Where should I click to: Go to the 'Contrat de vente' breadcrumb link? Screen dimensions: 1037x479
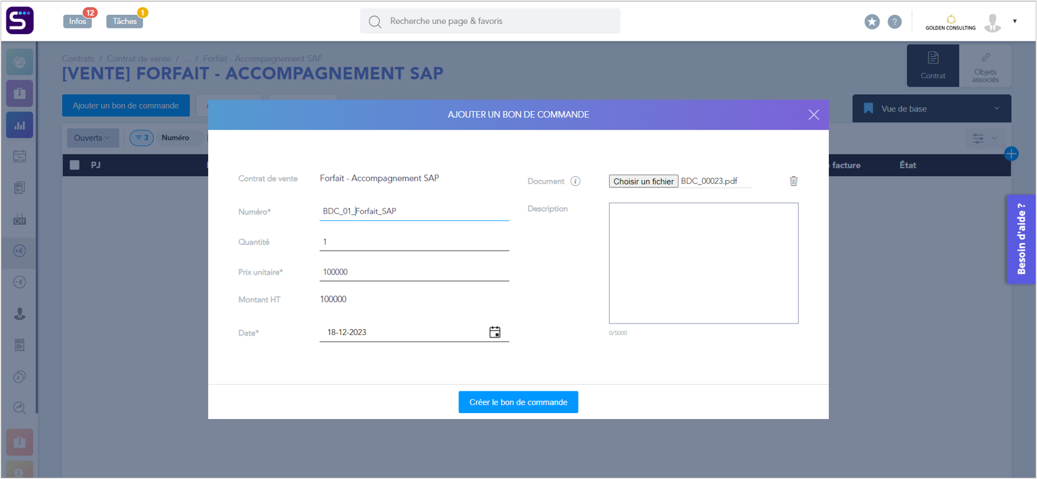pos(139,59)
